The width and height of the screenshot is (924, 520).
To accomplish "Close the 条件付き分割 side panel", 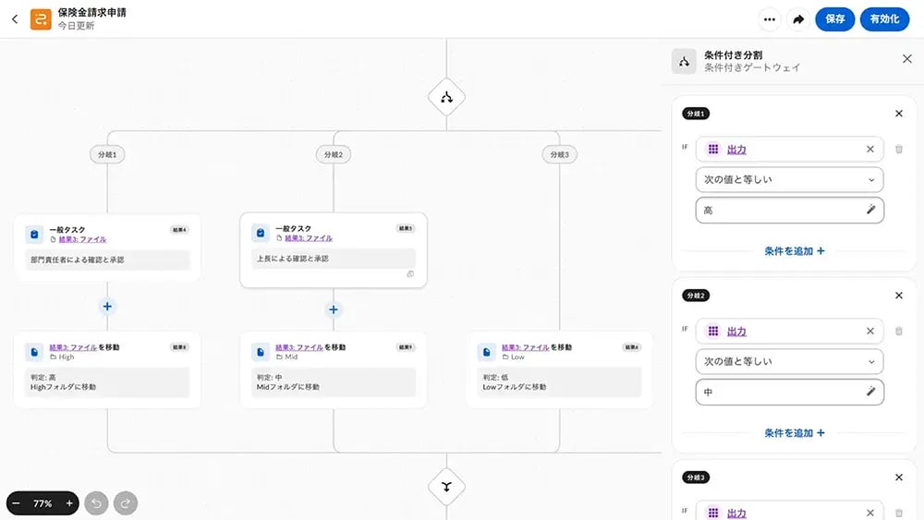I will pos(907,59).
